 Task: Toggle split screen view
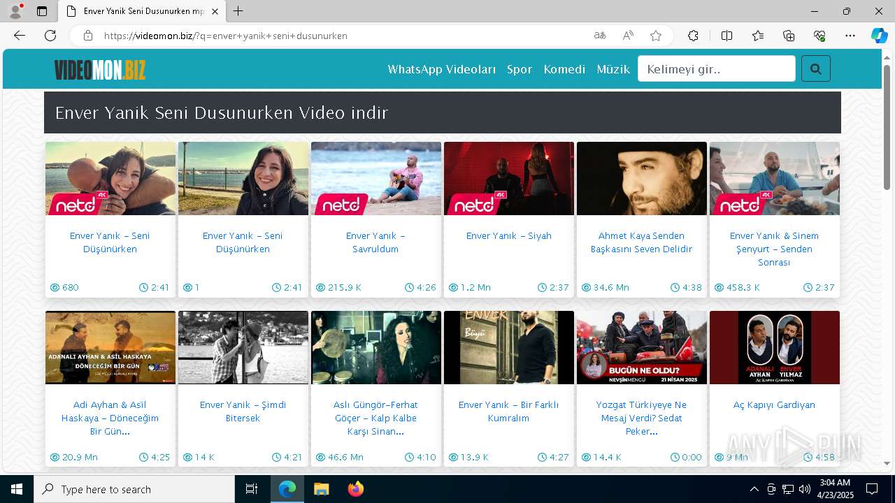click(726, 36)
